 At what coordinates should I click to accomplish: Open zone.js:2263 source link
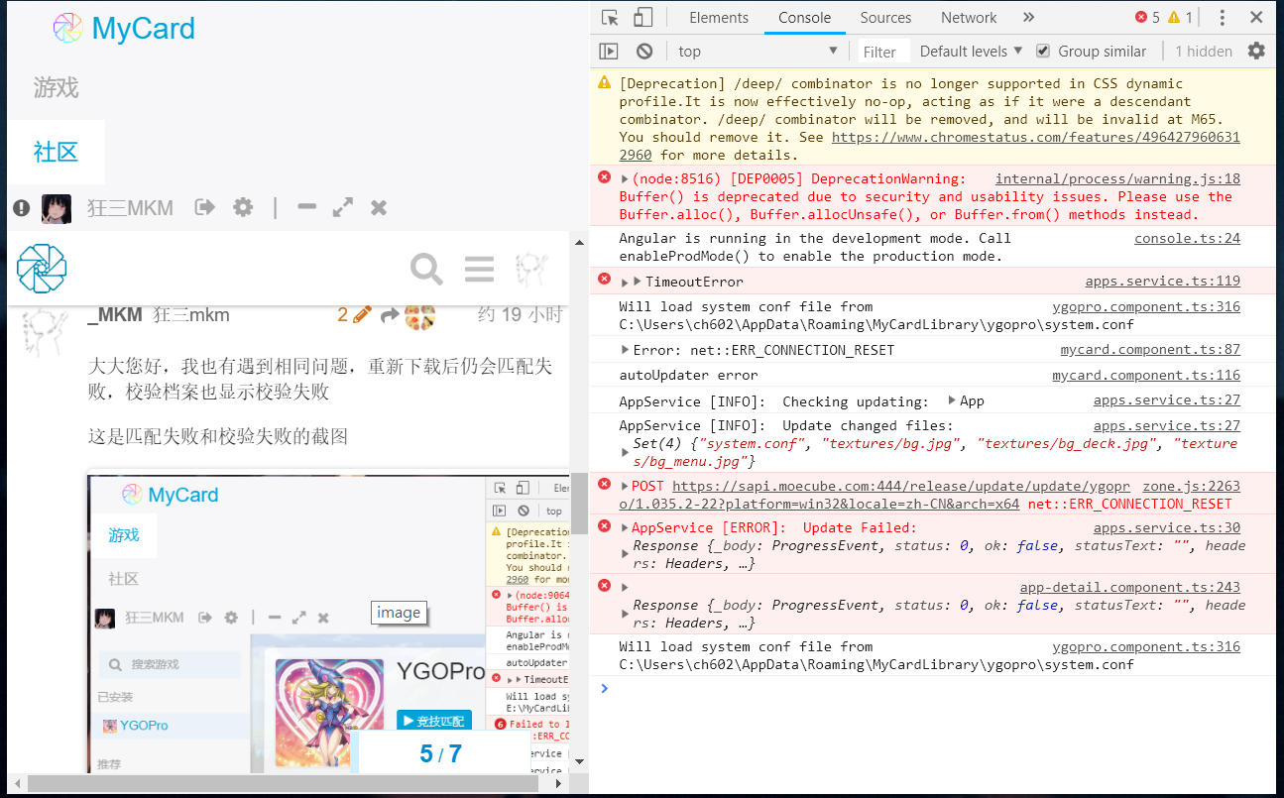click(1191, 486)
